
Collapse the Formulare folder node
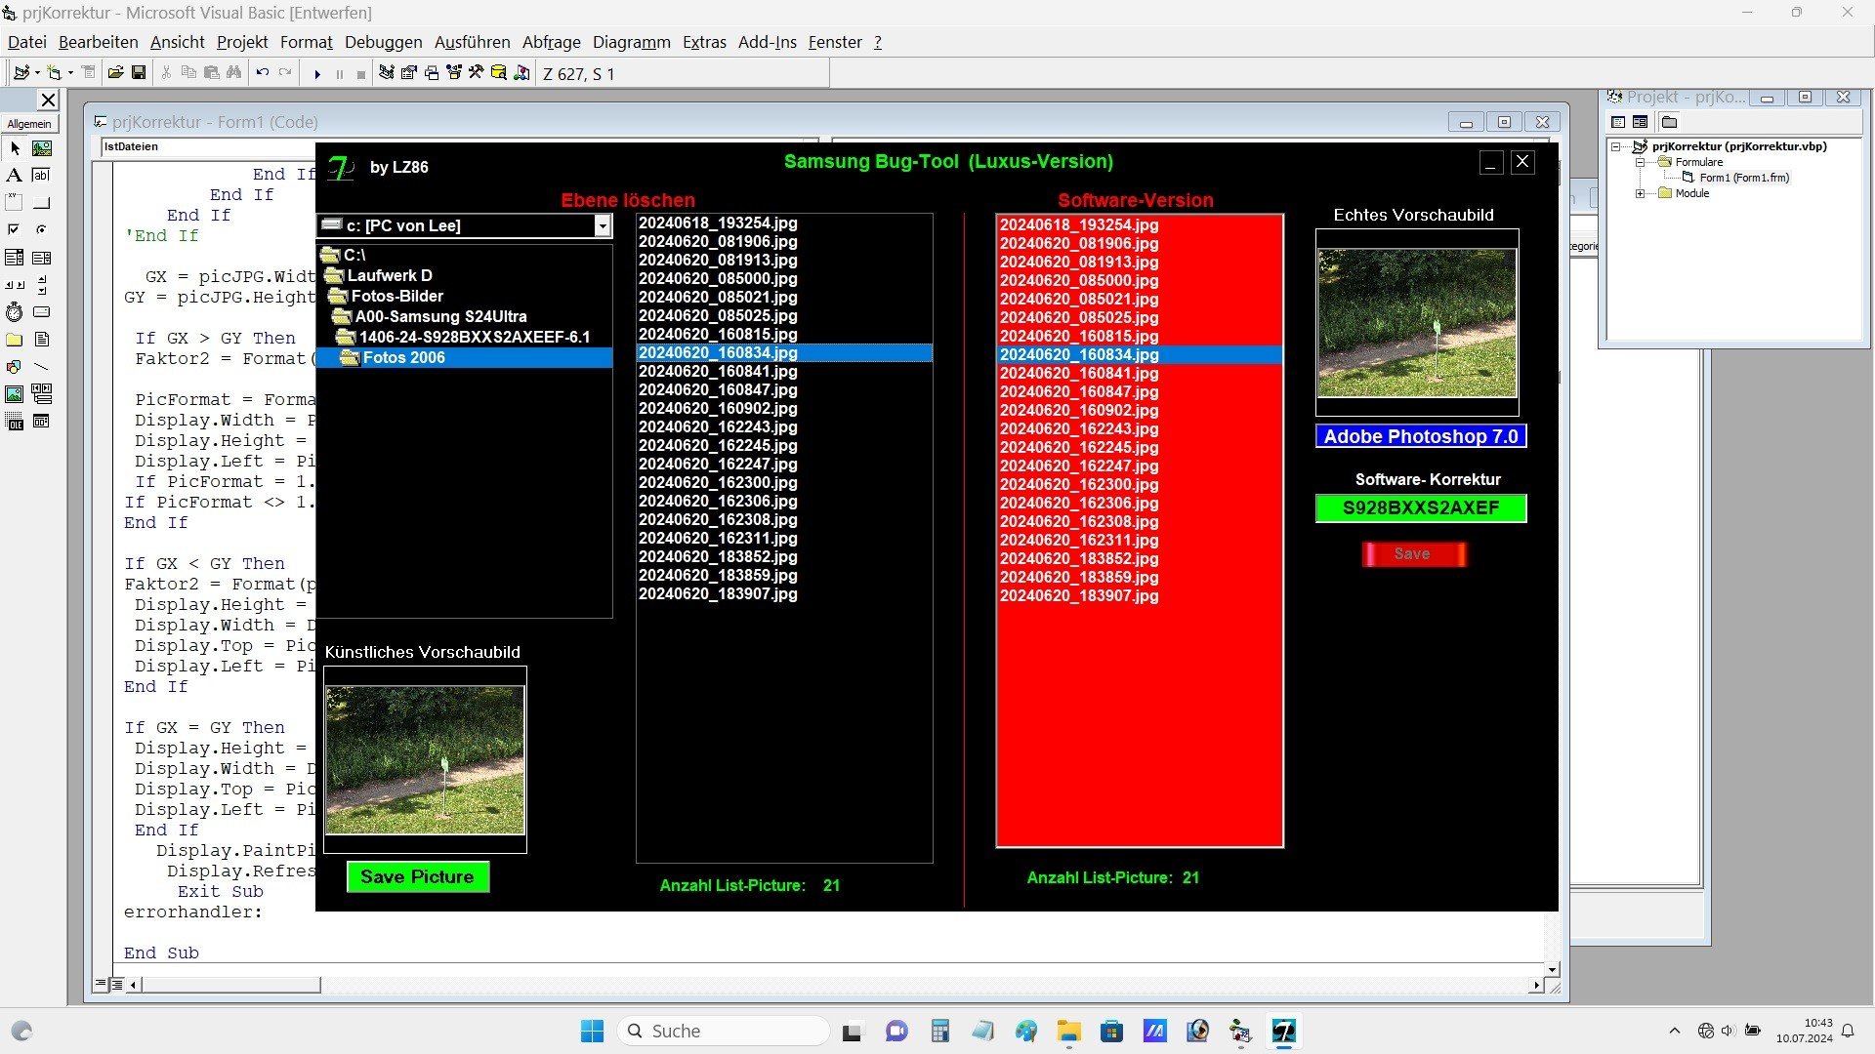pos(1641,162)
